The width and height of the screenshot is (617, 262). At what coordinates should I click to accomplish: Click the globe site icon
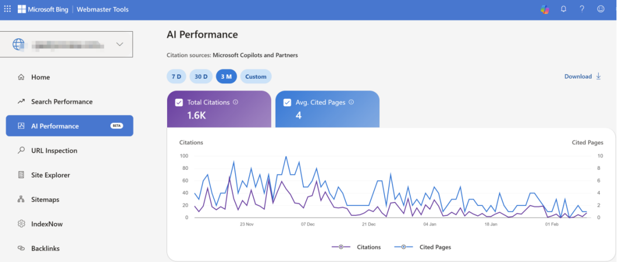[x=18, y=44]
